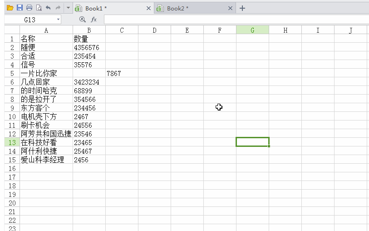Click cell with value 4356576
Screen dimensions: 369x231
[89, 47]
